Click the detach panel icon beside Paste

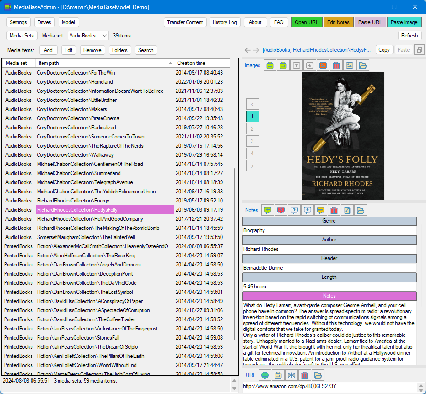pyautogui.click(x=420, y=50)
